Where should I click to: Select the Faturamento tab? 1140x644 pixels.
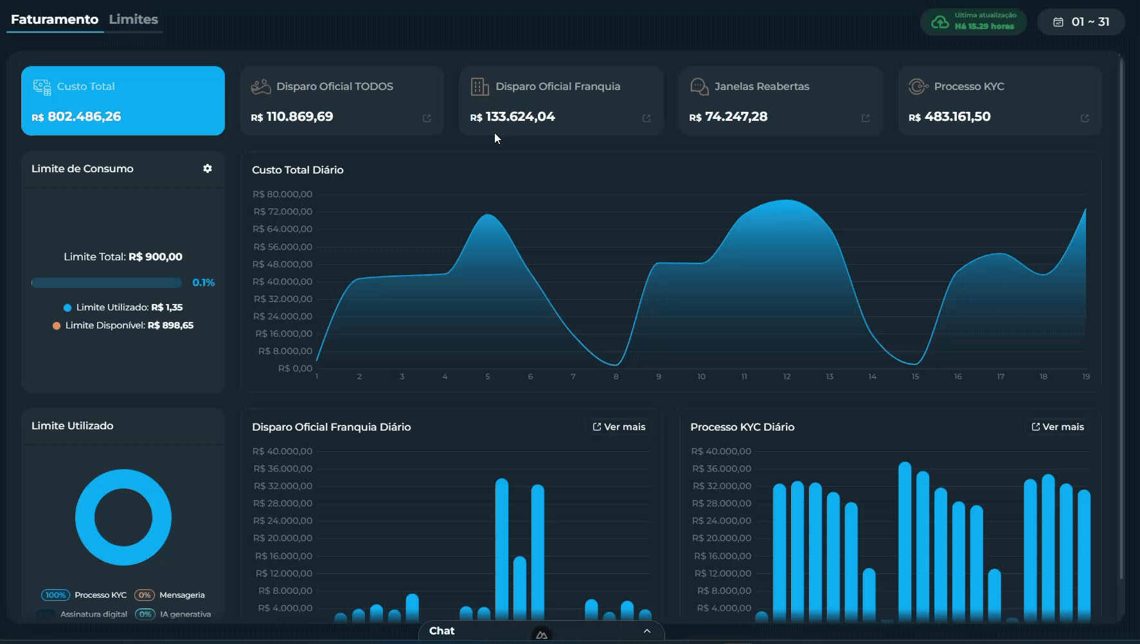55,19
